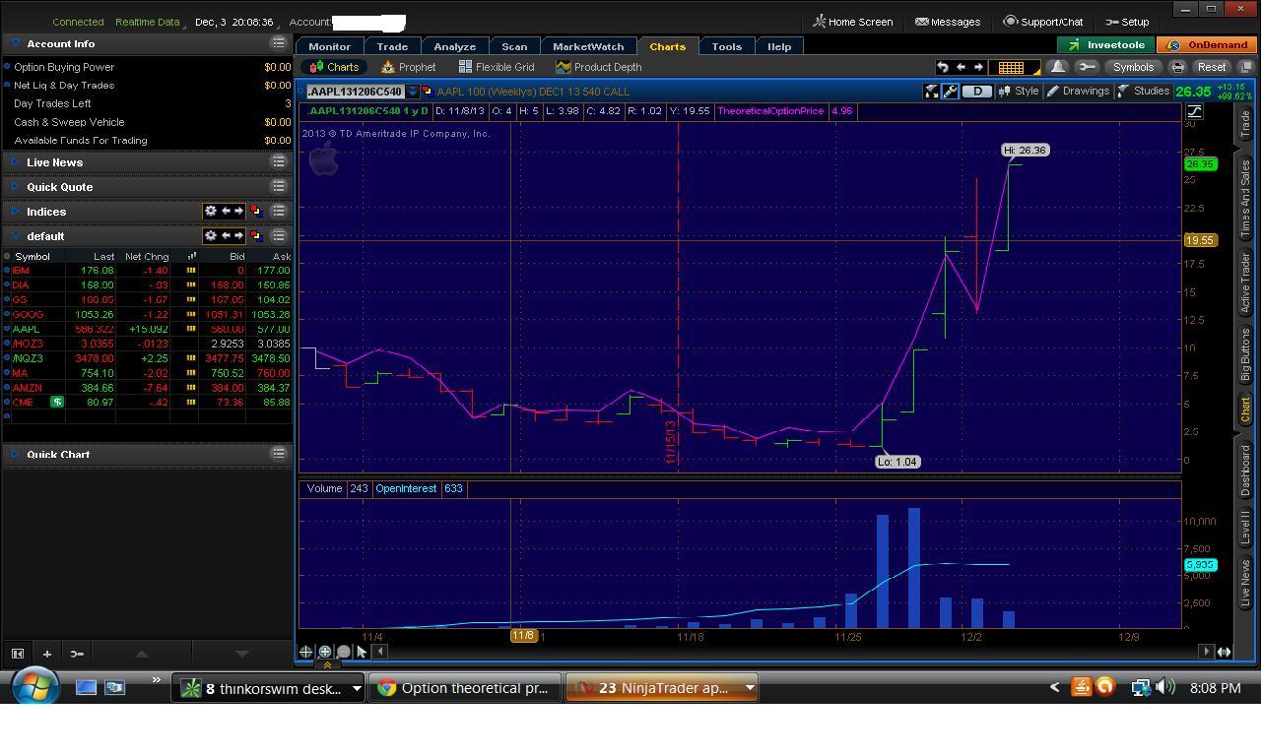Switch to Chrome Option theoretical taskbar window
This screenshot has width=1261, height=756.
coord(465,688)
